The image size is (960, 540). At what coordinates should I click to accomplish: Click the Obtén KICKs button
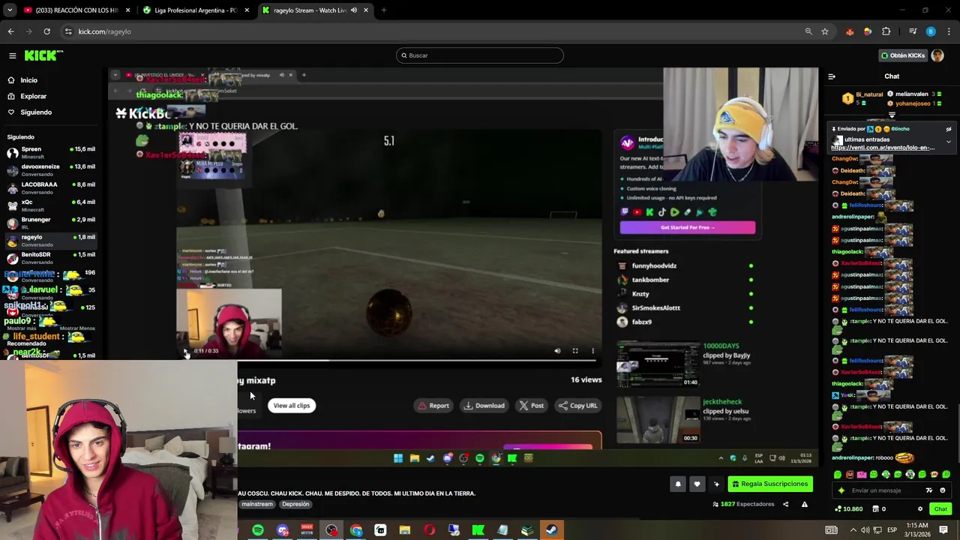pyautogui.click(x=902, y=55)
